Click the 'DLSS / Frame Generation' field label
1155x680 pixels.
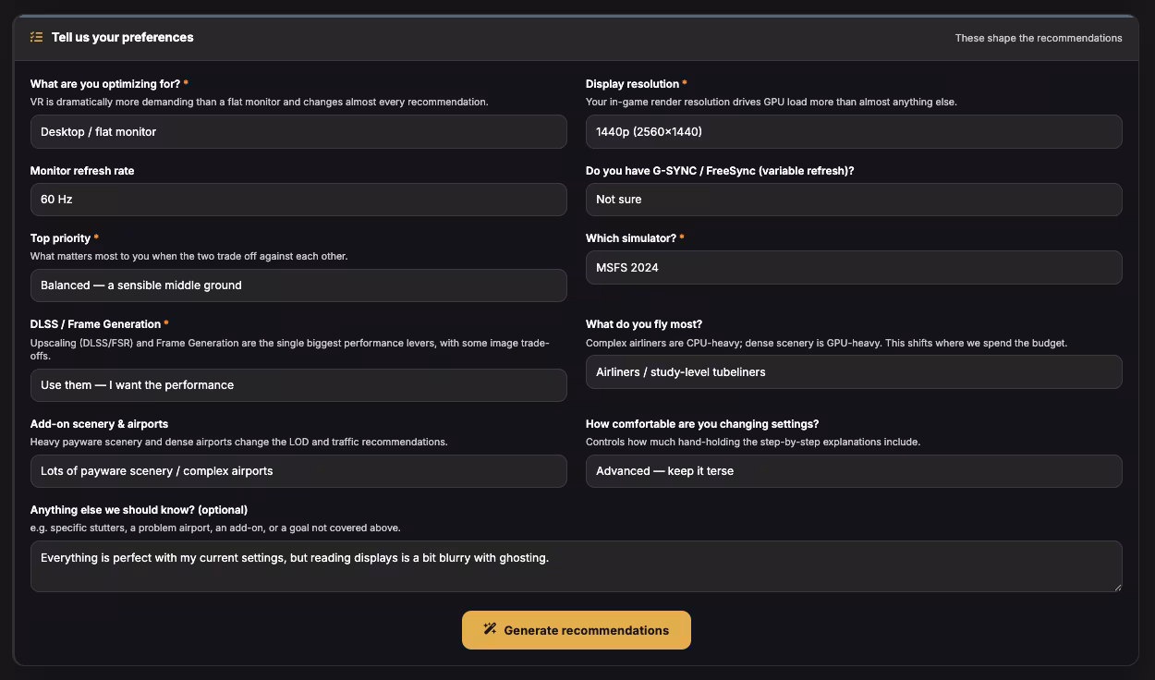tap(95, 324)
